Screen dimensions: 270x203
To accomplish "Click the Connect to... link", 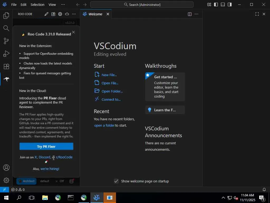I will (x=111, y=99).
